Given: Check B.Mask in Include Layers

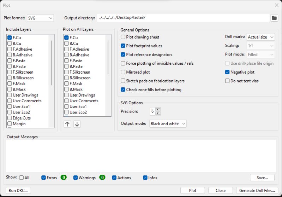Looking at the screenshot, I should click(x=10, y=89).
